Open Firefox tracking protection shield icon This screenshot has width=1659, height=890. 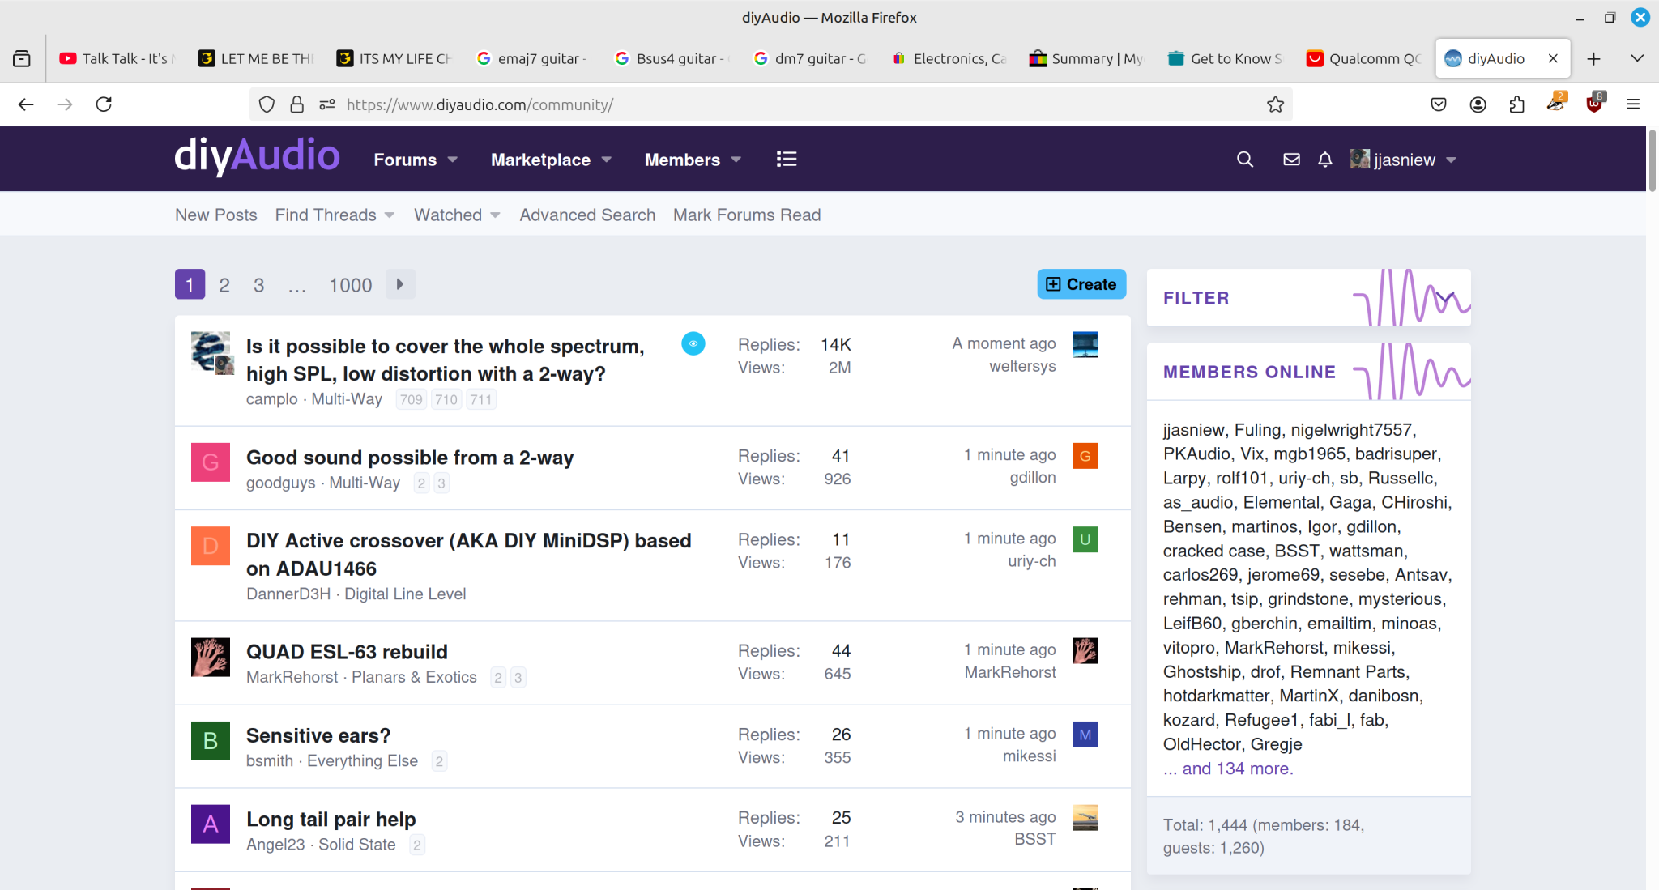267,104
